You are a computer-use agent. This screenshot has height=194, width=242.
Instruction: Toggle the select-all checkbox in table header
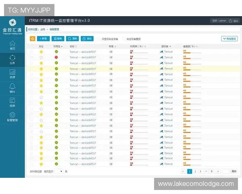pyautogui.click(x=32, y=46)
